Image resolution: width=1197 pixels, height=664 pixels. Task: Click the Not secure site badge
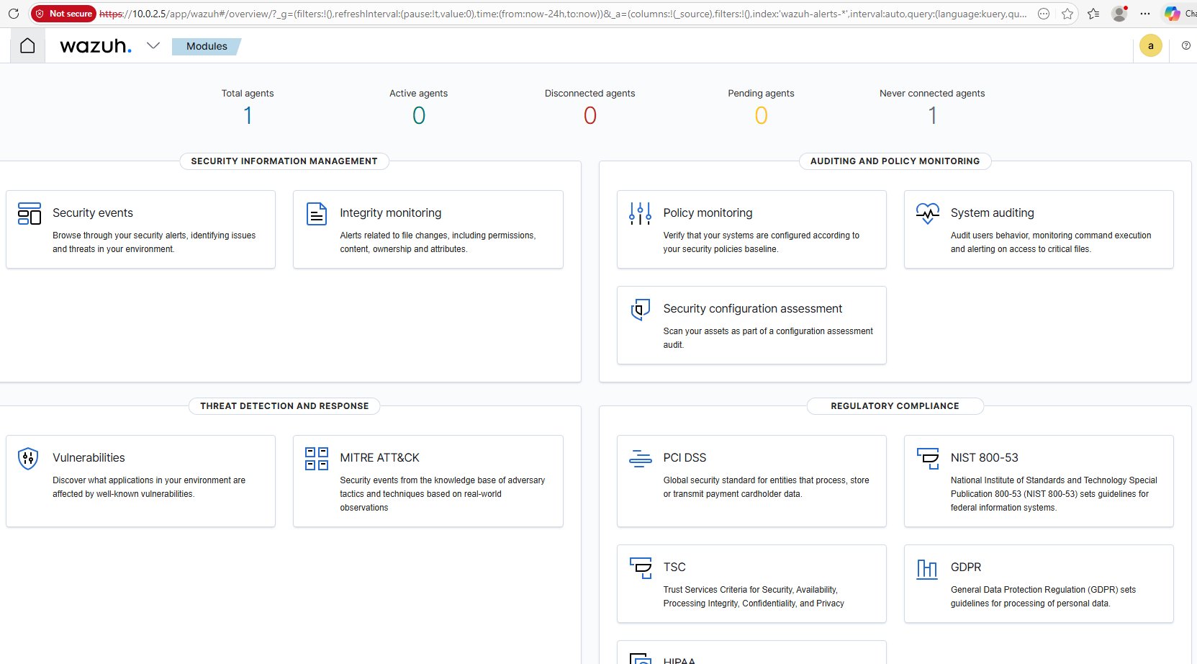tap(63, 14)
